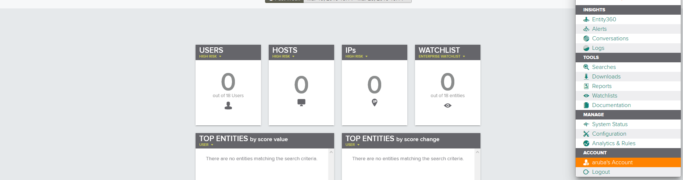Click the Analytics & Rules icon
Viewport: 683px width, 180px height.
tap(586, 143)
